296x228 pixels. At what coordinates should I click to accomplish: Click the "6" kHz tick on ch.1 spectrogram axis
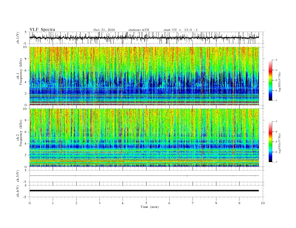[x=26, y=70]
